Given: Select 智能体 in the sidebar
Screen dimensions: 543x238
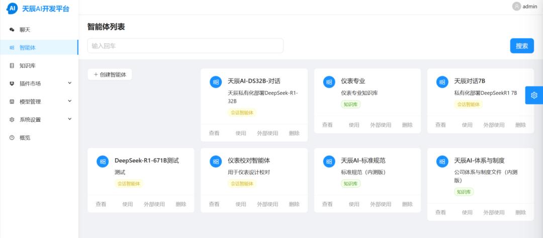Looking at the screenshot, I should (x=39, y=48).
